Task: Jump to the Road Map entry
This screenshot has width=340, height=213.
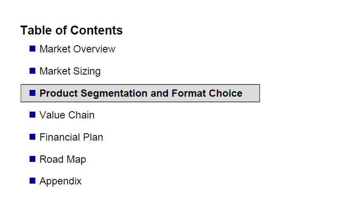Action: click(63, 159)
